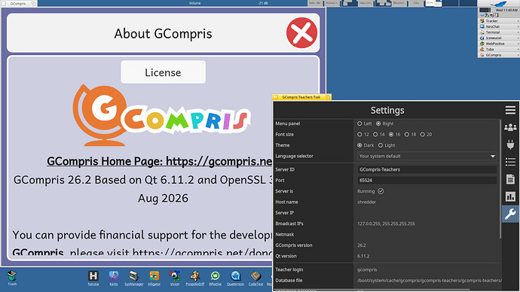Switch to the Tuba workspace thumbnail
The height and width of the screenshot is (292, 520).
click(x=416, y=3)
